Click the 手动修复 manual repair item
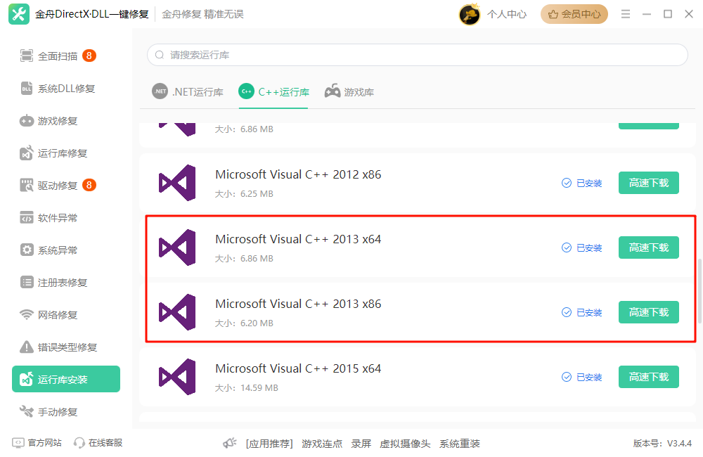Screen dimensions: 703x457 coord(58,412)
